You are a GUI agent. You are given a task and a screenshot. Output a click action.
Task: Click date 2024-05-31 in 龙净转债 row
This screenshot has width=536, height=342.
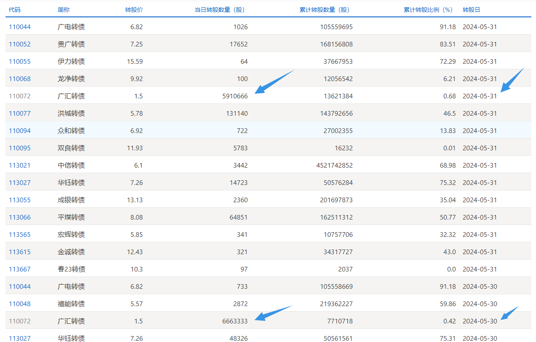tap(480, 79)
